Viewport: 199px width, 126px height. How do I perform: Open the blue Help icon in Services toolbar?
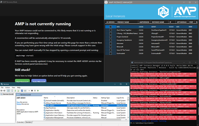[22, 91]
